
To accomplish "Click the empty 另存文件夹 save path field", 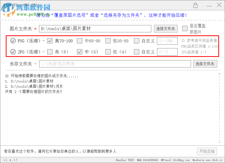I will click(115, 64).
